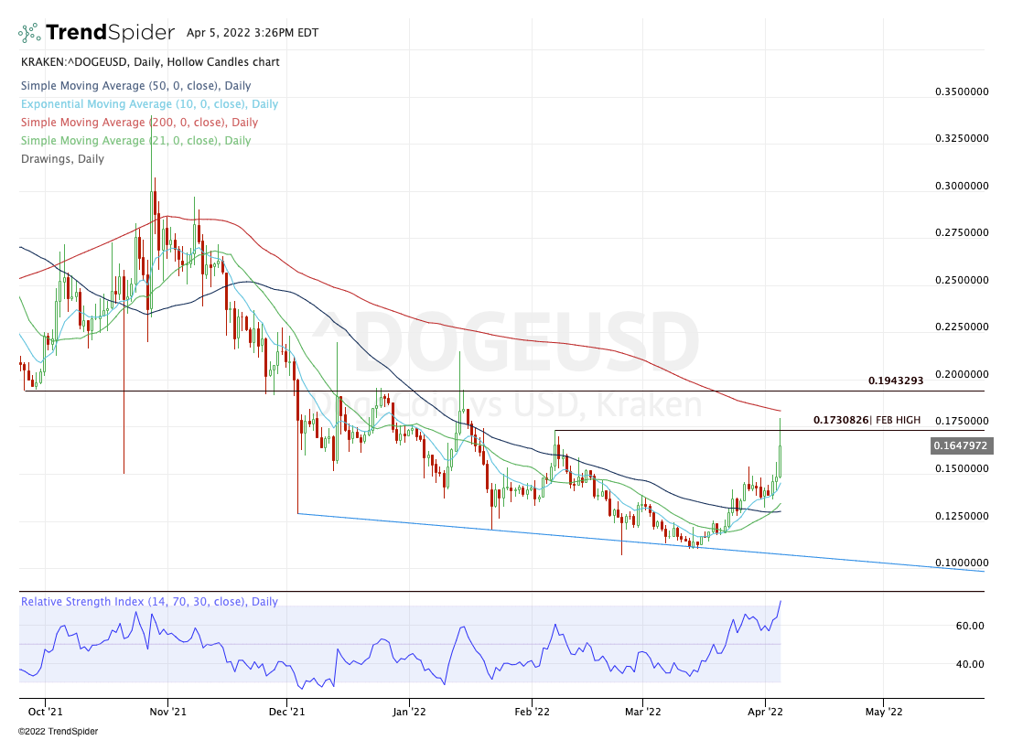Select the timestamp Apr 5, 2022 3:26PM EDT
Viewport: 1012px width, 740px height.
253,33
